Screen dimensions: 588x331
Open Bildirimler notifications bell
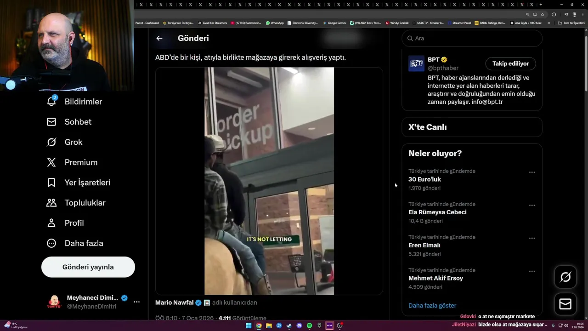click(x=51, y=102)
